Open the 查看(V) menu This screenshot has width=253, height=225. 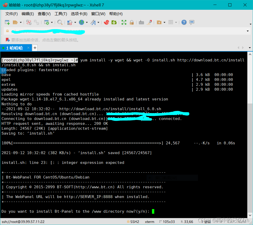(44, 14)
